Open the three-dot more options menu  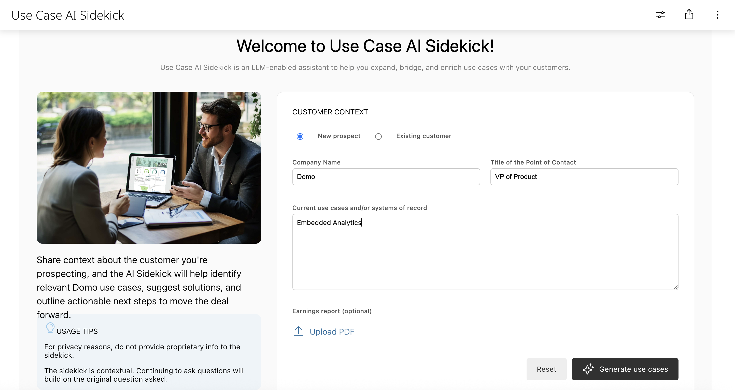[717, 15]
